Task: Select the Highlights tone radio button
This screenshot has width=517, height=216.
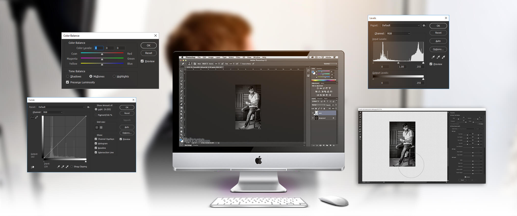Action: pyautogui.click(x=114, y=76)
